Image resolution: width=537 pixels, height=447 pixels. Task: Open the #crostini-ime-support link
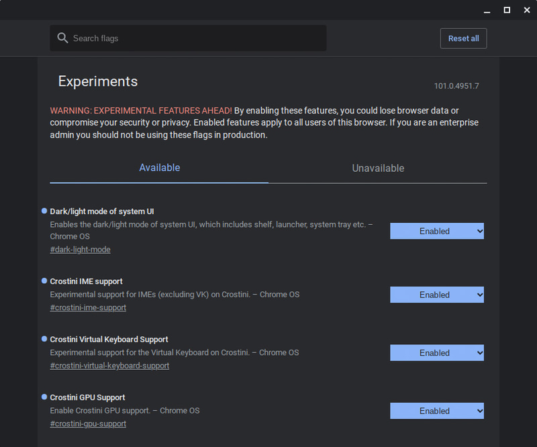88,307
